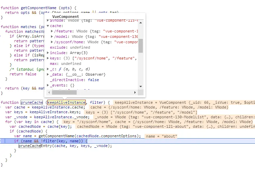Click the filter parameter in pruneCache signature
Viewport: 255px width, 169px height.
pos(97,102)
